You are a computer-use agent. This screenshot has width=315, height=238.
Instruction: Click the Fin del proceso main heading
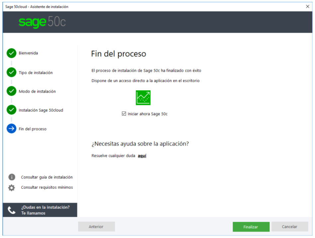pos(118,54)
